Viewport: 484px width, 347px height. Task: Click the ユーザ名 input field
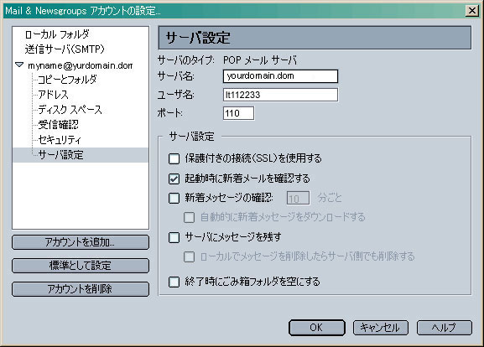(x=280, y=95)
